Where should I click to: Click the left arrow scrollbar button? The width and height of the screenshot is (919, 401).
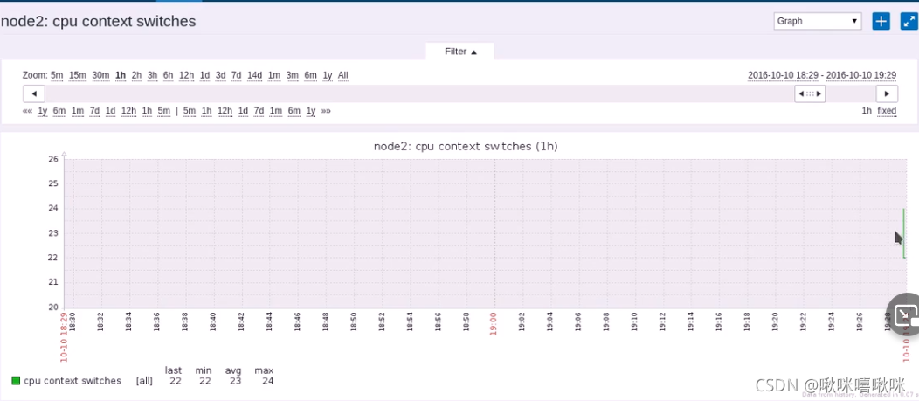pos(34,93)
